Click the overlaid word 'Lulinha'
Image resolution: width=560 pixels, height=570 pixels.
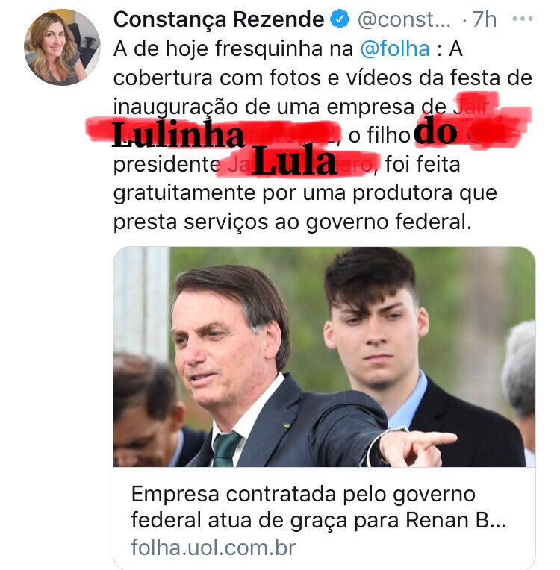tap(178, 135)
